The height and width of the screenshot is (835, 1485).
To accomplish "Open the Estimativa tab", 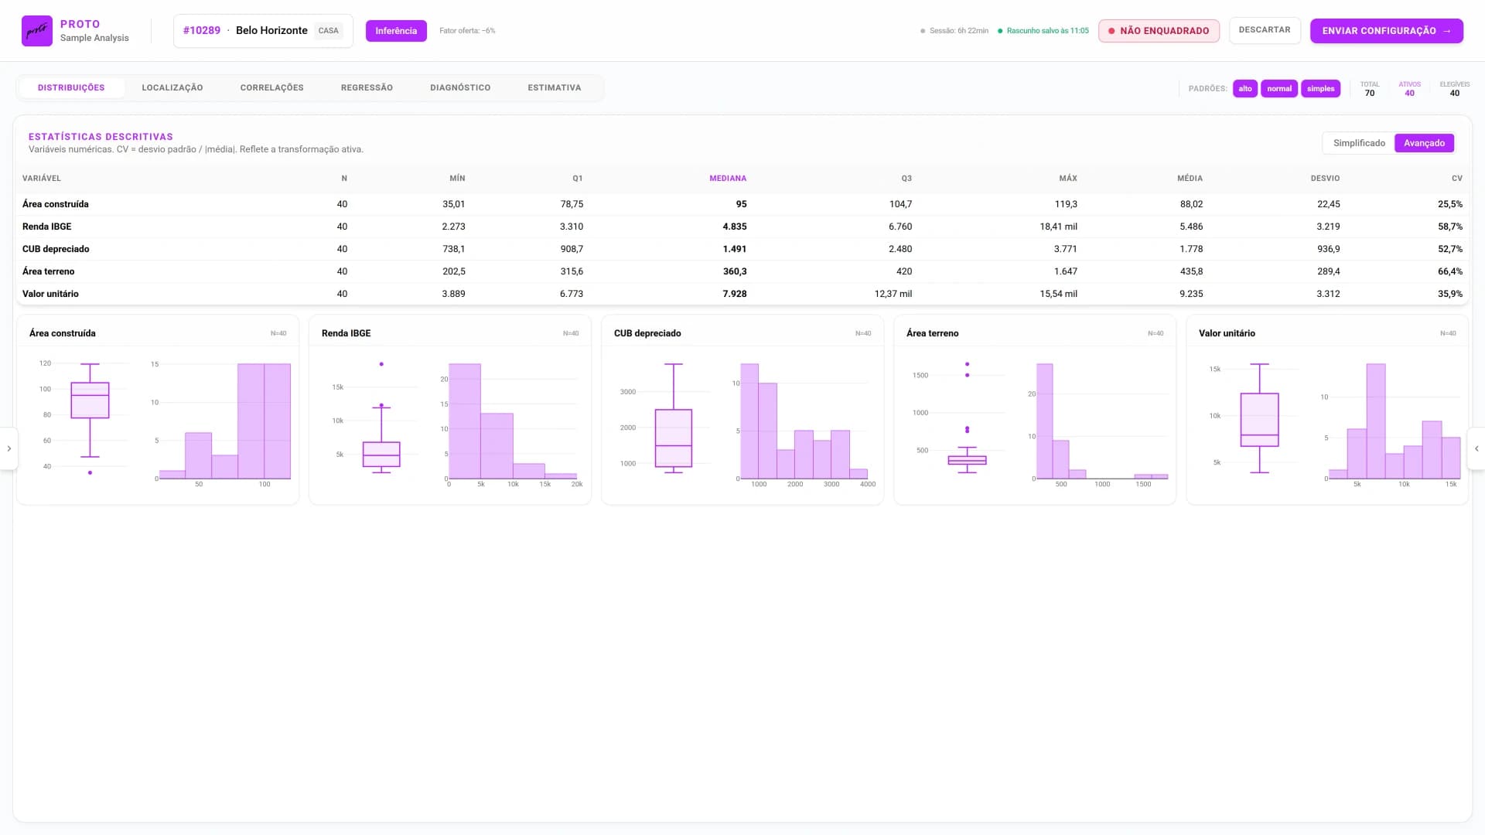I will click(555, 87).
